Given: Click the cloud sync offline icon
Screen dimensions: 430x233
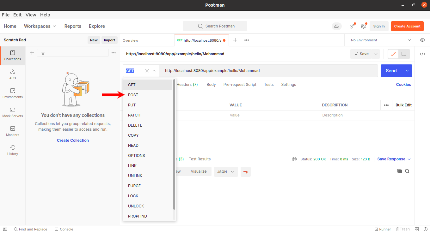Looking at the screenshot, I should click(337, 26).
